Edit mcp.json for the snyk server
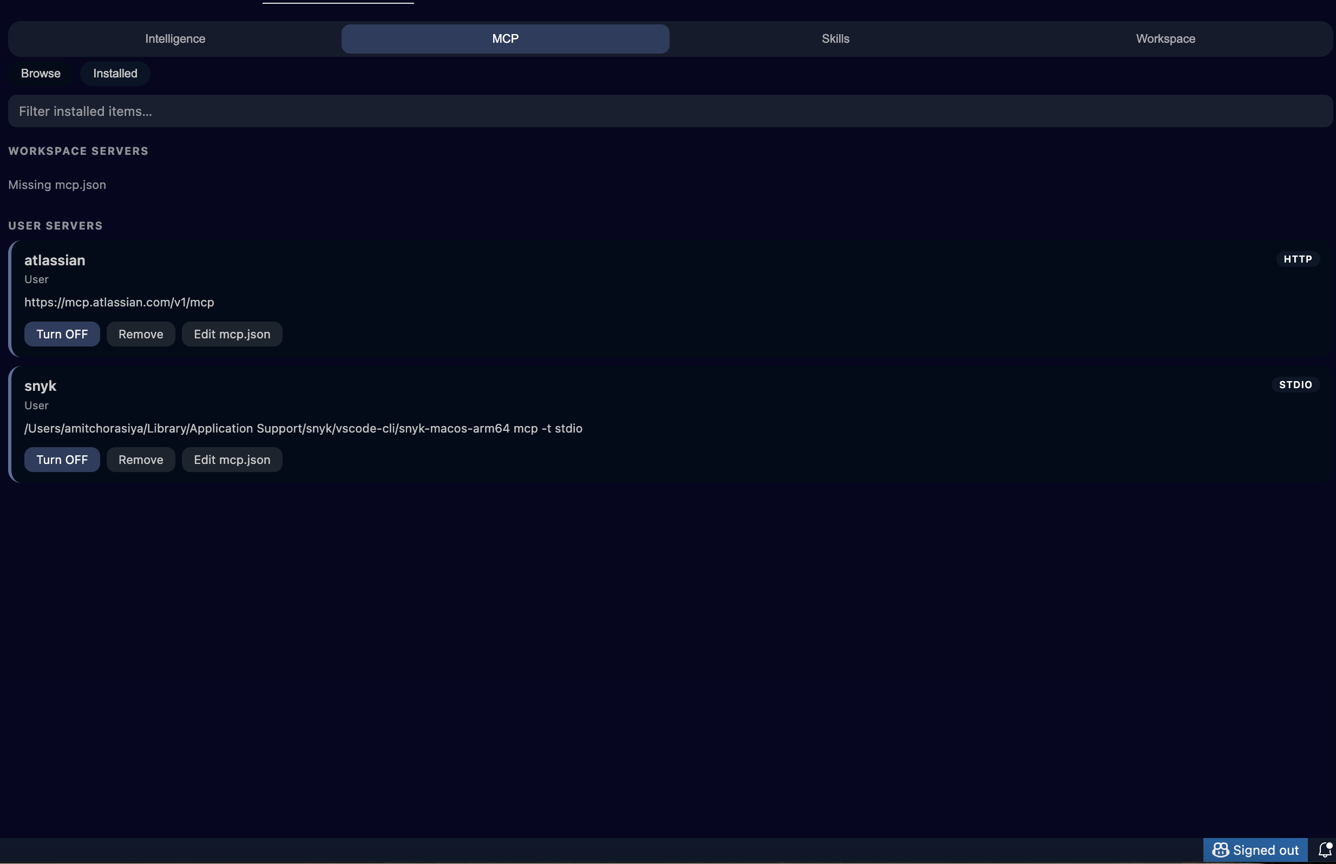The image size is (1336, 864). [x=232, y=460]
